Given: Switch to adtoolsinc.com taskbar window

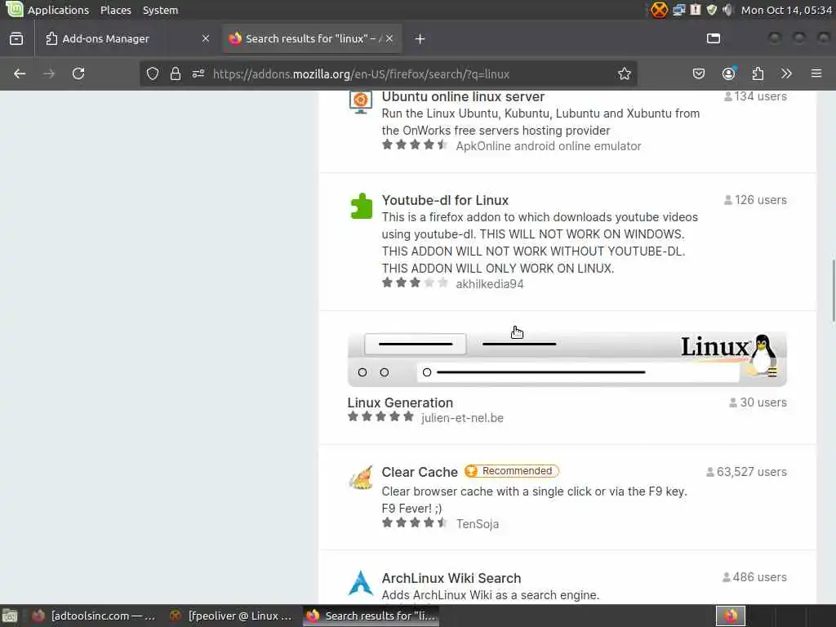Looking at the screenshot, I should pyautogui.click(x=93, y=616).
